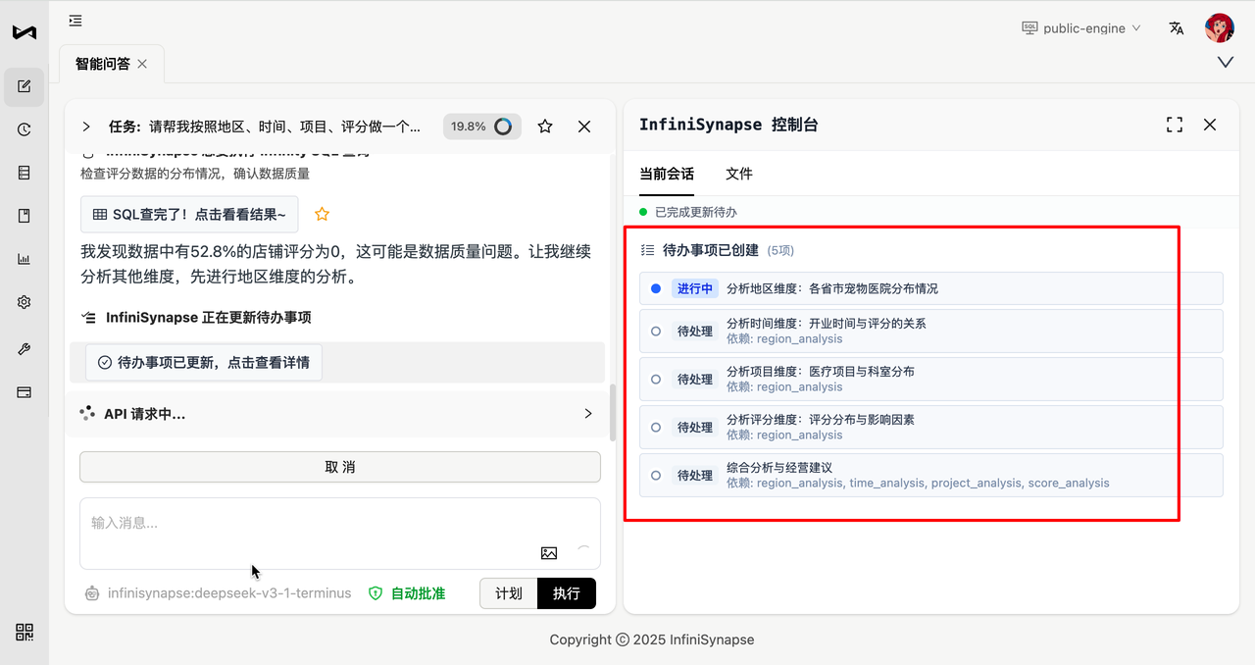Toggle 自动批准 auto-approve
The width and height of the screenshot is (1255, 665).
point(407,593)
